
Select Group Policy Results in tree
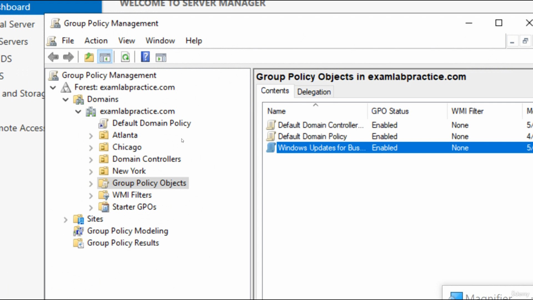tap(123, 243)
